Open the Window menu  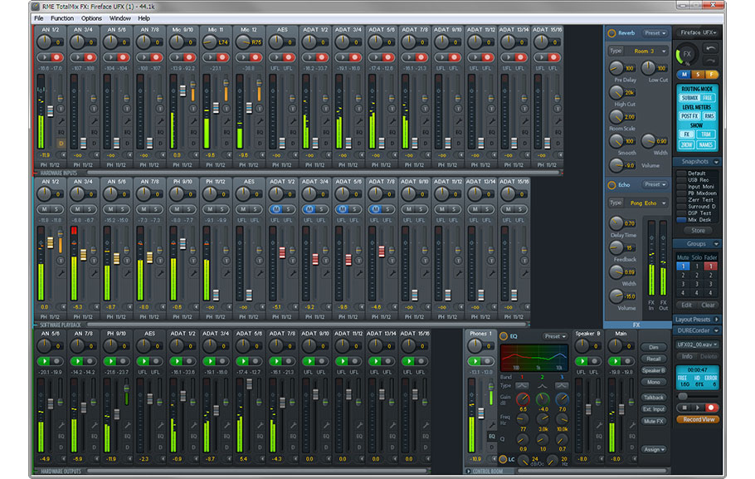120,18
